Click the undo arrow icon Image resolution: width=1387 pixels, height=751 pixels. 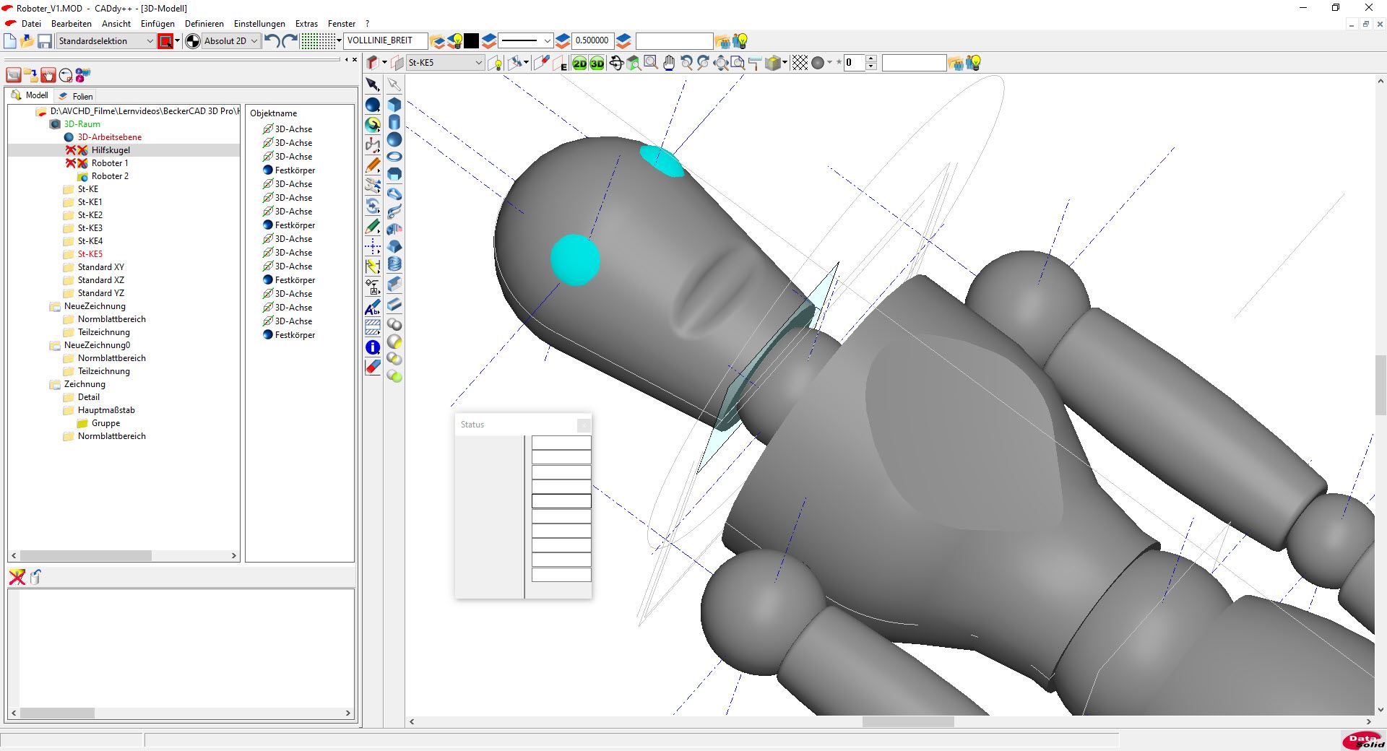272,41
